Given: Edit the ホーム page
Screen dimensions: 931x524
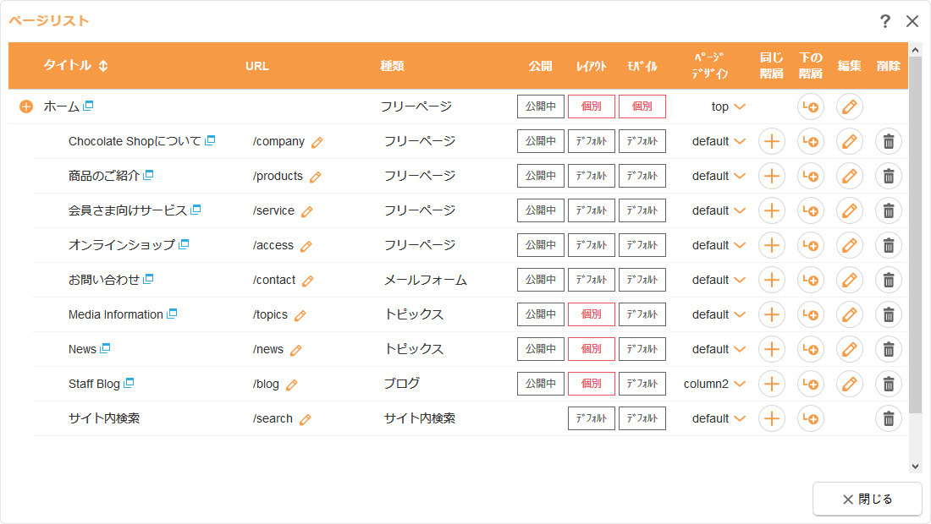Looking at the screenshot, I should coord(849,106).
